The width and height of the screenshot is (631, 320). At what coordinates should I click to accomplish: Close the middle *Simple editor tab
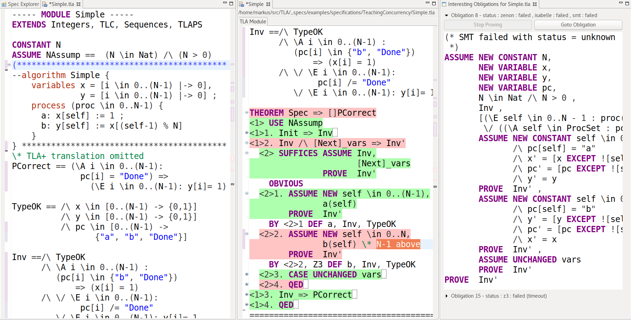click(268, 4)
